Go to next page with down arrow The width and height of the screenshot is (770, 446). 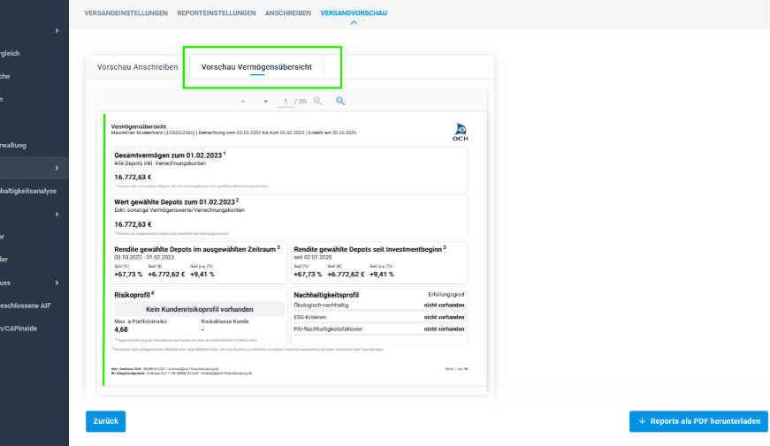click(x=265, y=102)
